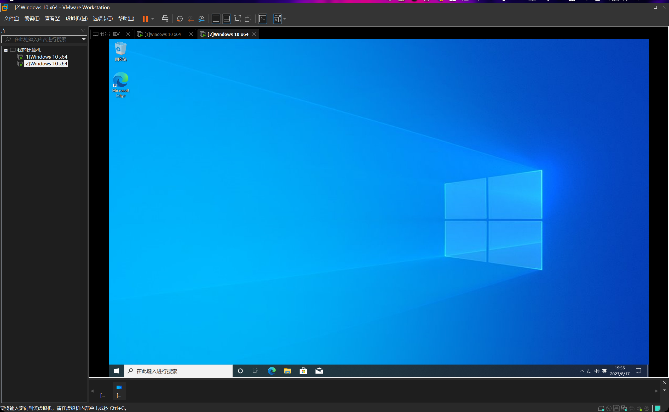Click the printer device status icon
The width and height of the screenshot is (669, 412).
(631, 408)
